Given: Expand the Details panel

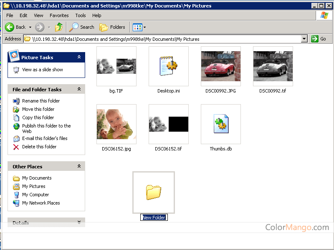Looking at the screenshot, I should click(x=79, y=222).
